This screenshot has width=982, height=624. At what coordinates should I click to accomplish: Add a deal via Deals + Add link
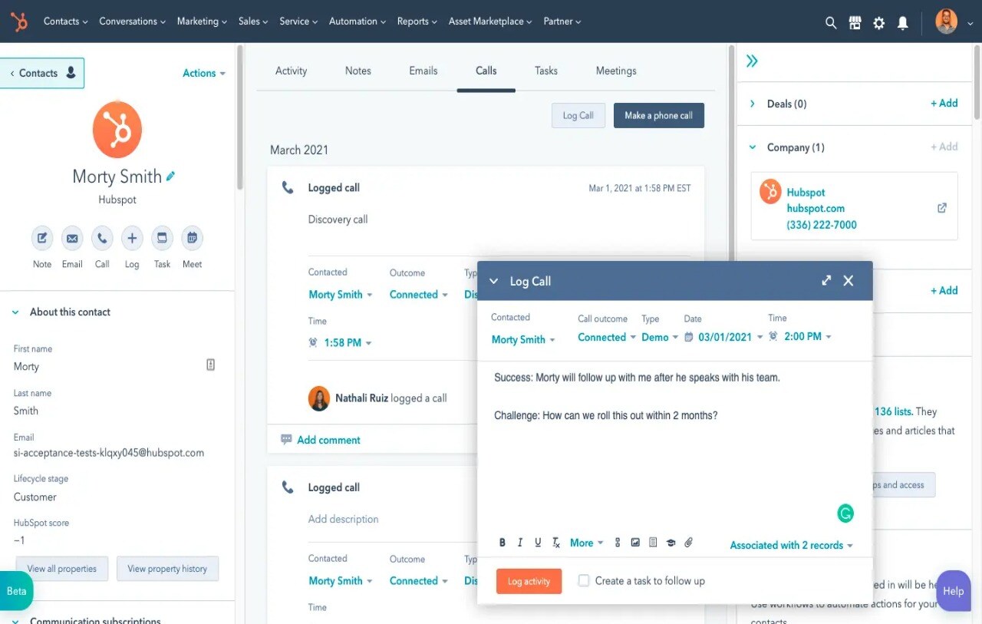pyautogui.click(x=944, y=103)
